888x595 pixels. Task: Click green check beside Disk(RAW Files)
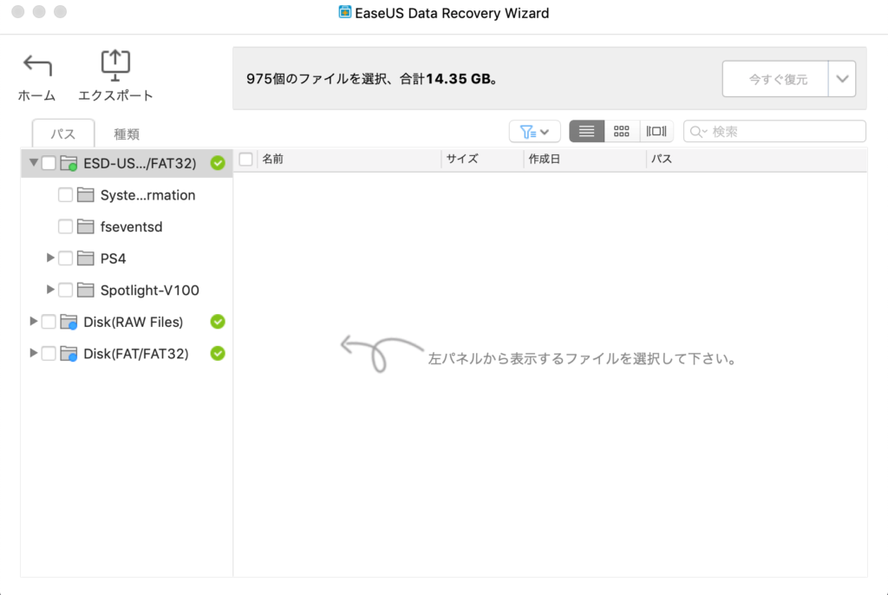click(218, 322)
